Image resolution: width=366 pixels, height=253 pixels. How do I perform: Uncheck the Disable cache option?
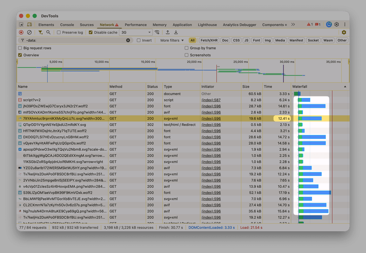(x=91, y=32)
